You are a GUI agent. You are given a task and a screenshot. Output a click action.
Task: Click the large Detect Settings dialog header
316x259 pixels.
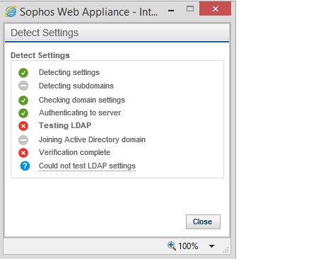tap(45, 33)
